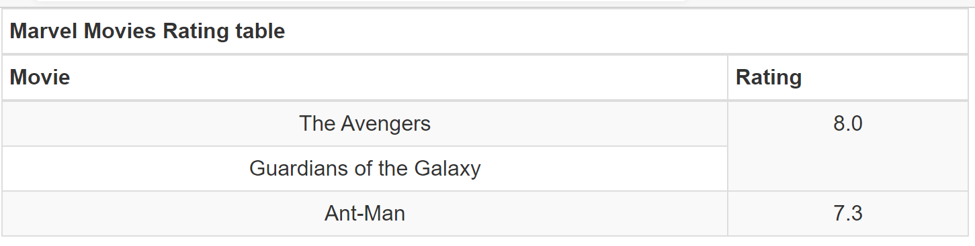Screen dimensions: 975x246
Task: Click the word Marvel in caption
Action: point(44,32)
